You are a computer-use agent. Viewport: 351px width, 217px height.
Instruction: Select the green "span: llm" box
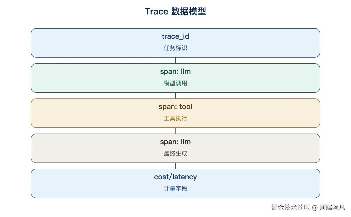[x=176, y=78]
